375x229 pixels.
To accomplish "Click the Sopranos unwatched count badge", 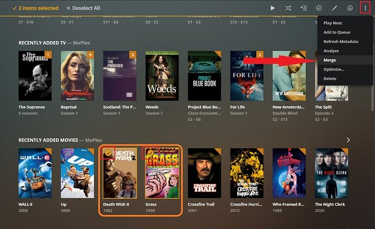I will click(48, 55).
